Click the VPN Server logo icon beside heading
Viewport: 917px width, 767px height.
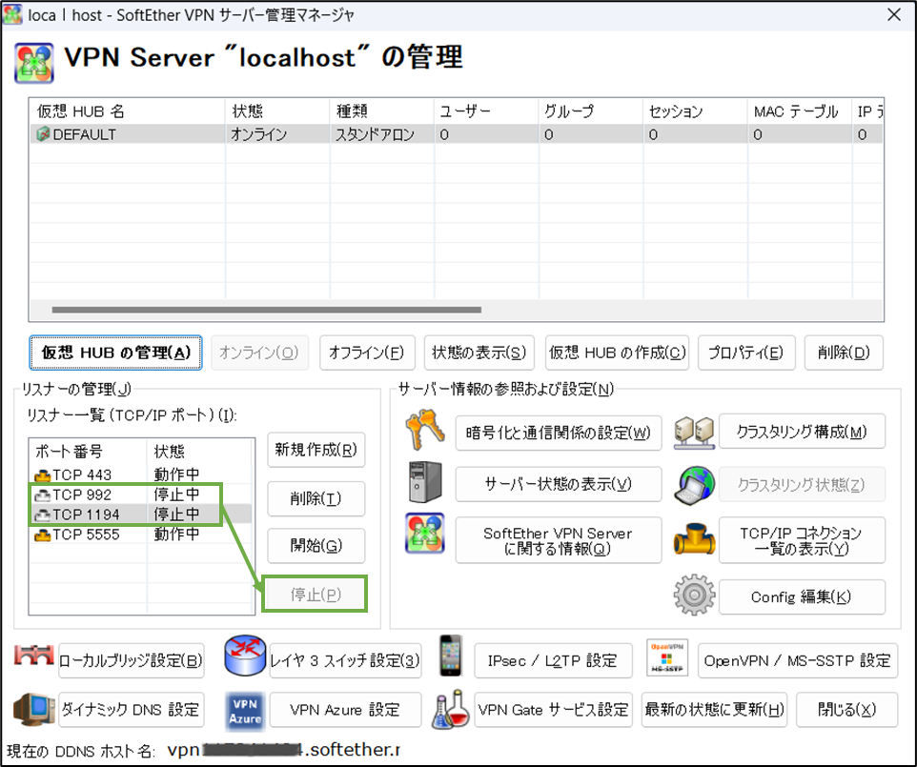pos(34,63)
